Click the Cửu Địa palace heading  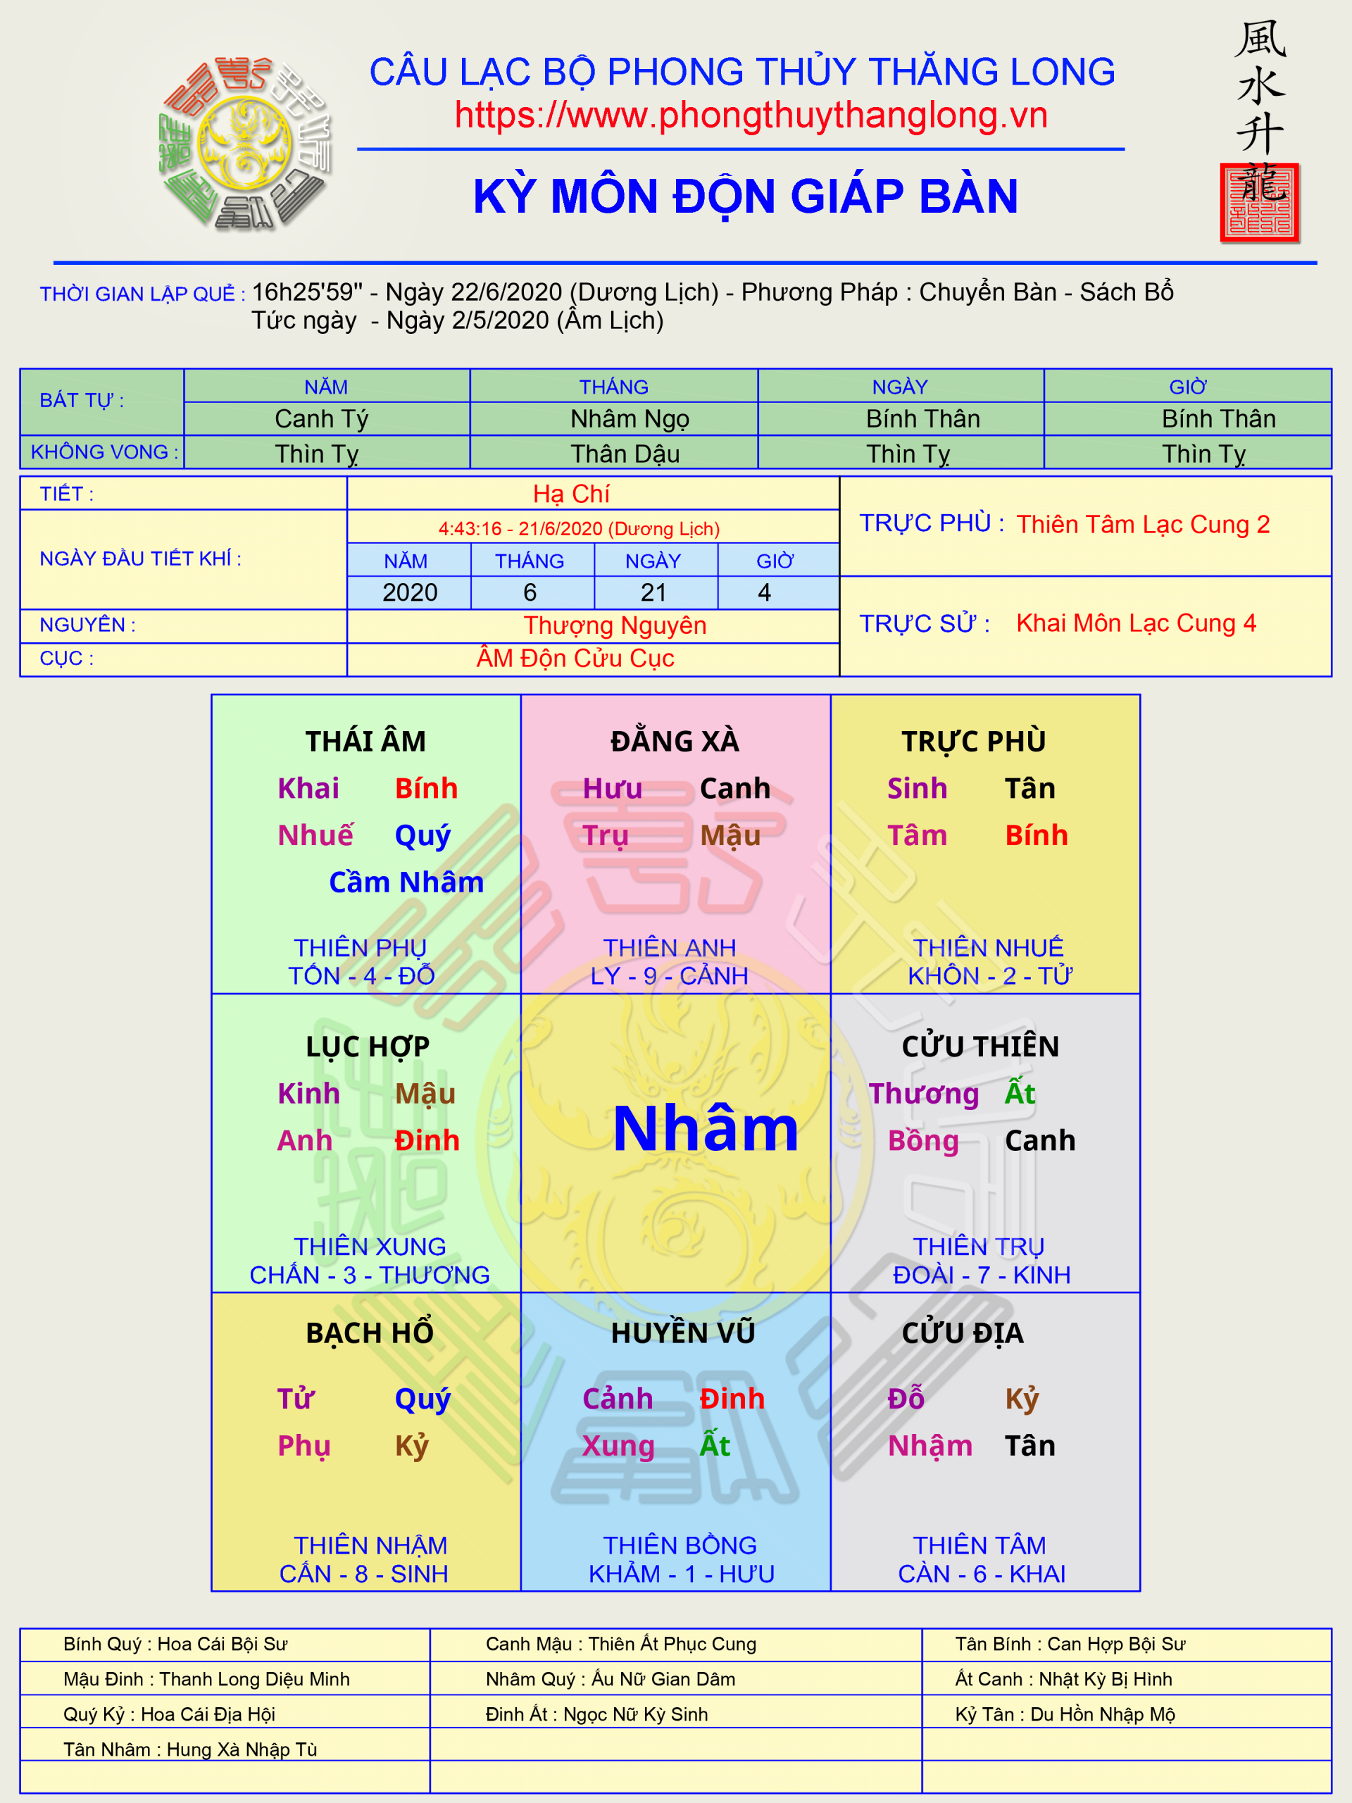[x=962, y=1333]
